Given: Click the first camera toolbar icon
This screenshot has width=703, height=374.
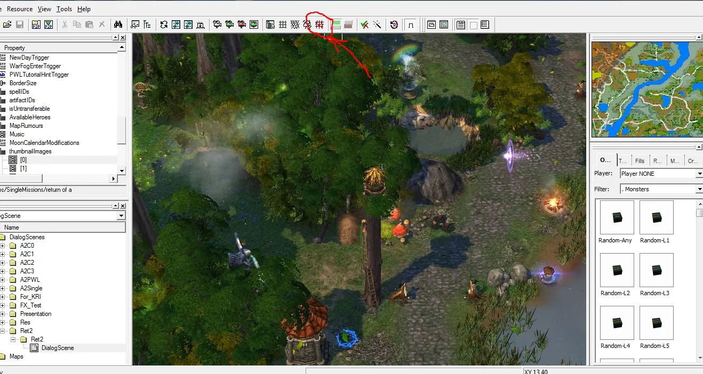Looking at the screenshot, I should click(x=217, y=25).
